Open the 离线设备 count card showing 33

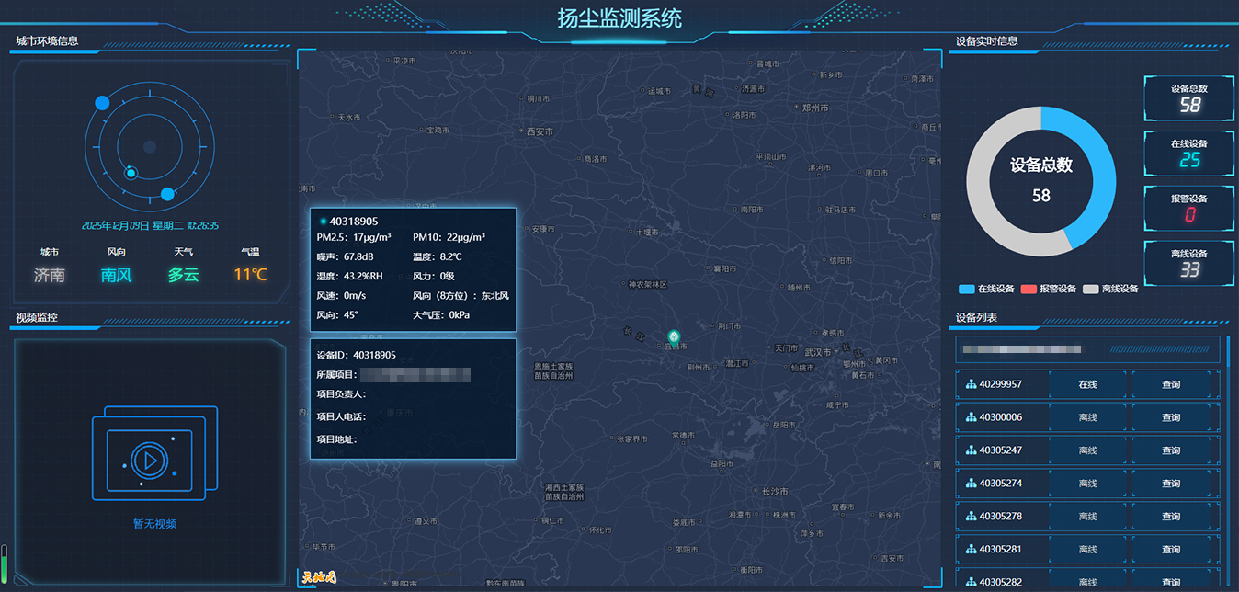1188,263
